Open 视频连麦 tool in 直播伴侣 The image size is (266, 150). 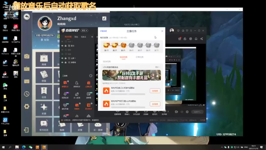click(65, 95)
